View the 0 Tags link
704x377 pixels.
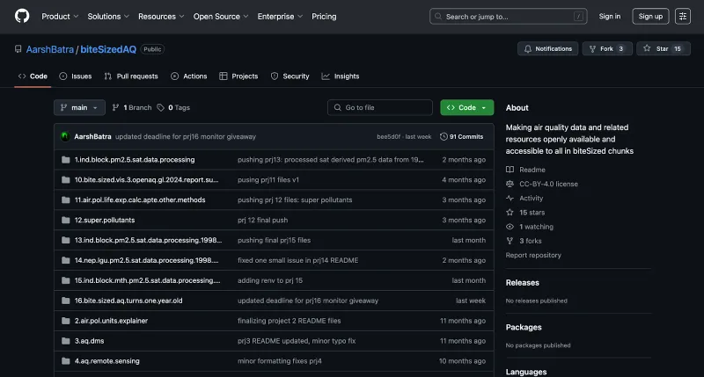(x=173, y=107)
